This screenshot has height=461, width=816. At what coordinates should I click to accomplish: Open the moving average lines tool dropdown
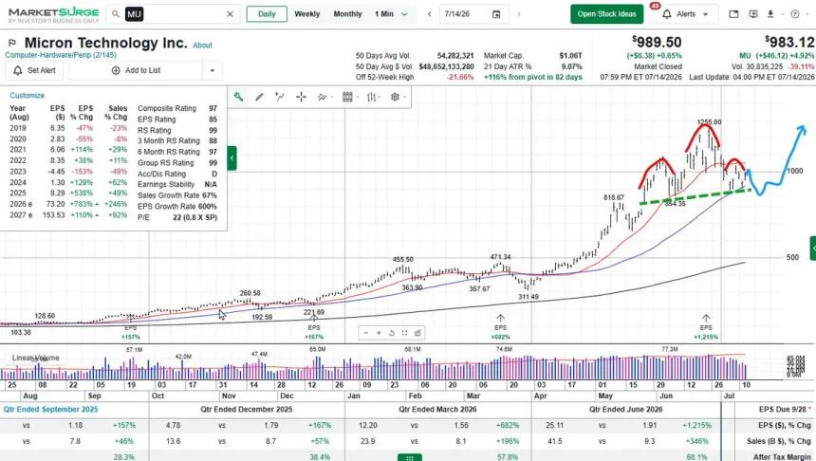325,97
